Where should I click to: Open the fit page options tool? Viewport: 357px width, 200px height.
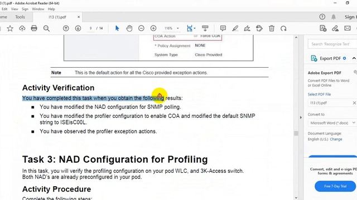[x=190, y=28]
